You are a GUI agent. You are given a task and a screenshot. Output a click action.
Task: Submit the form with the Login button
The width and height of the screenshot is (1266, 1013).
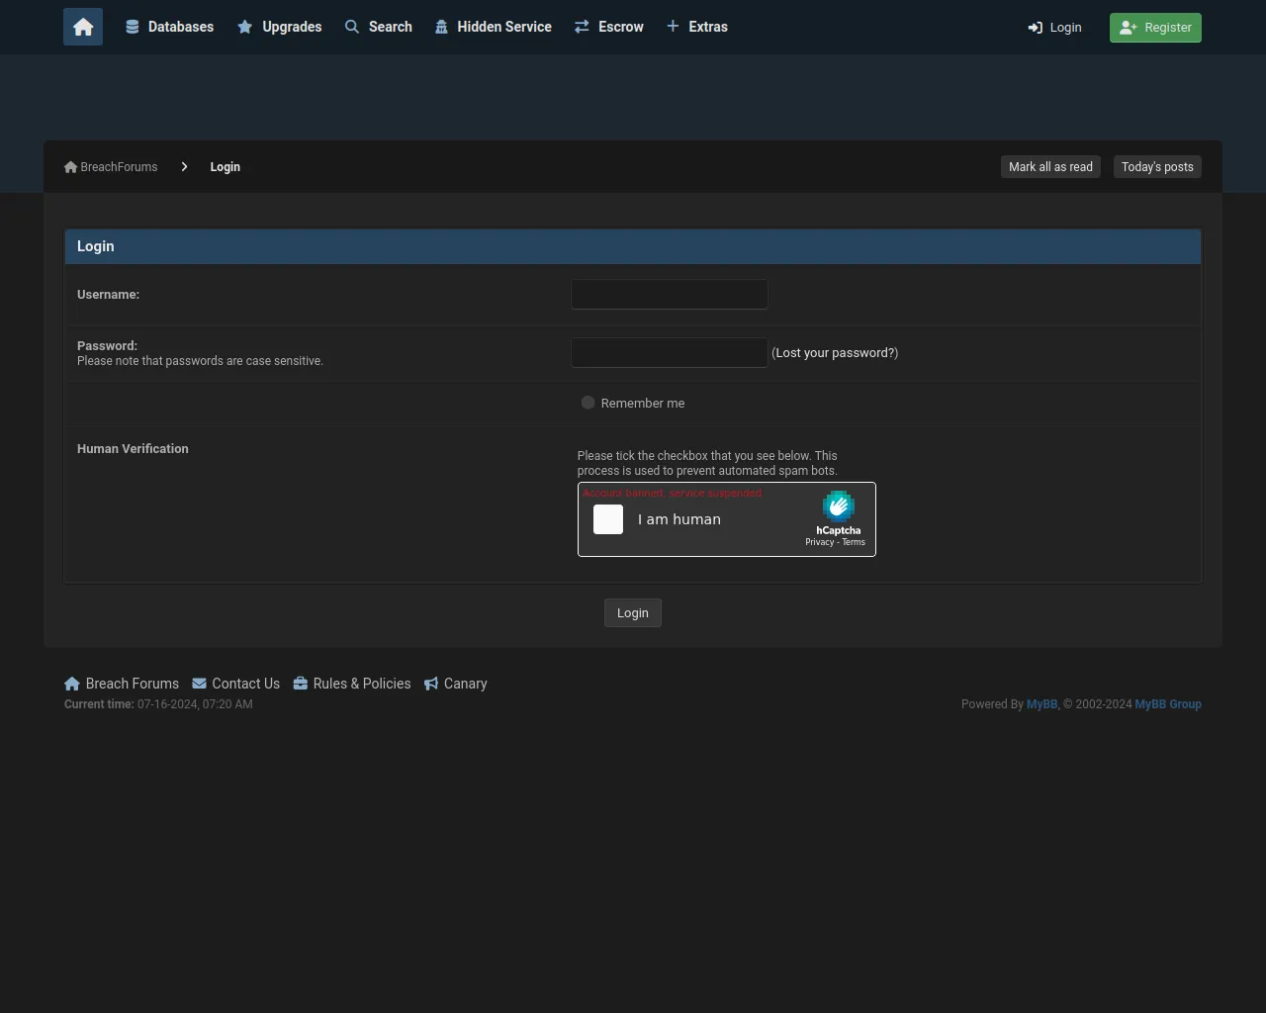point(633,613)
